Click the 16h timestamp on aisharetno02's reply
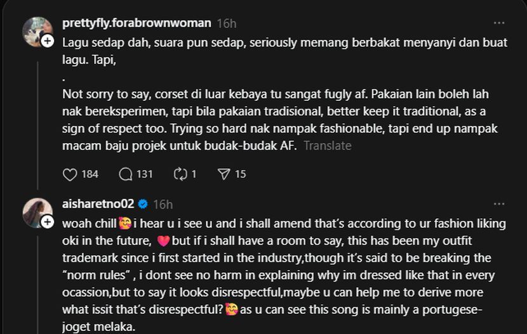Viewport: 527px width, 334px height. pos(163,204)
